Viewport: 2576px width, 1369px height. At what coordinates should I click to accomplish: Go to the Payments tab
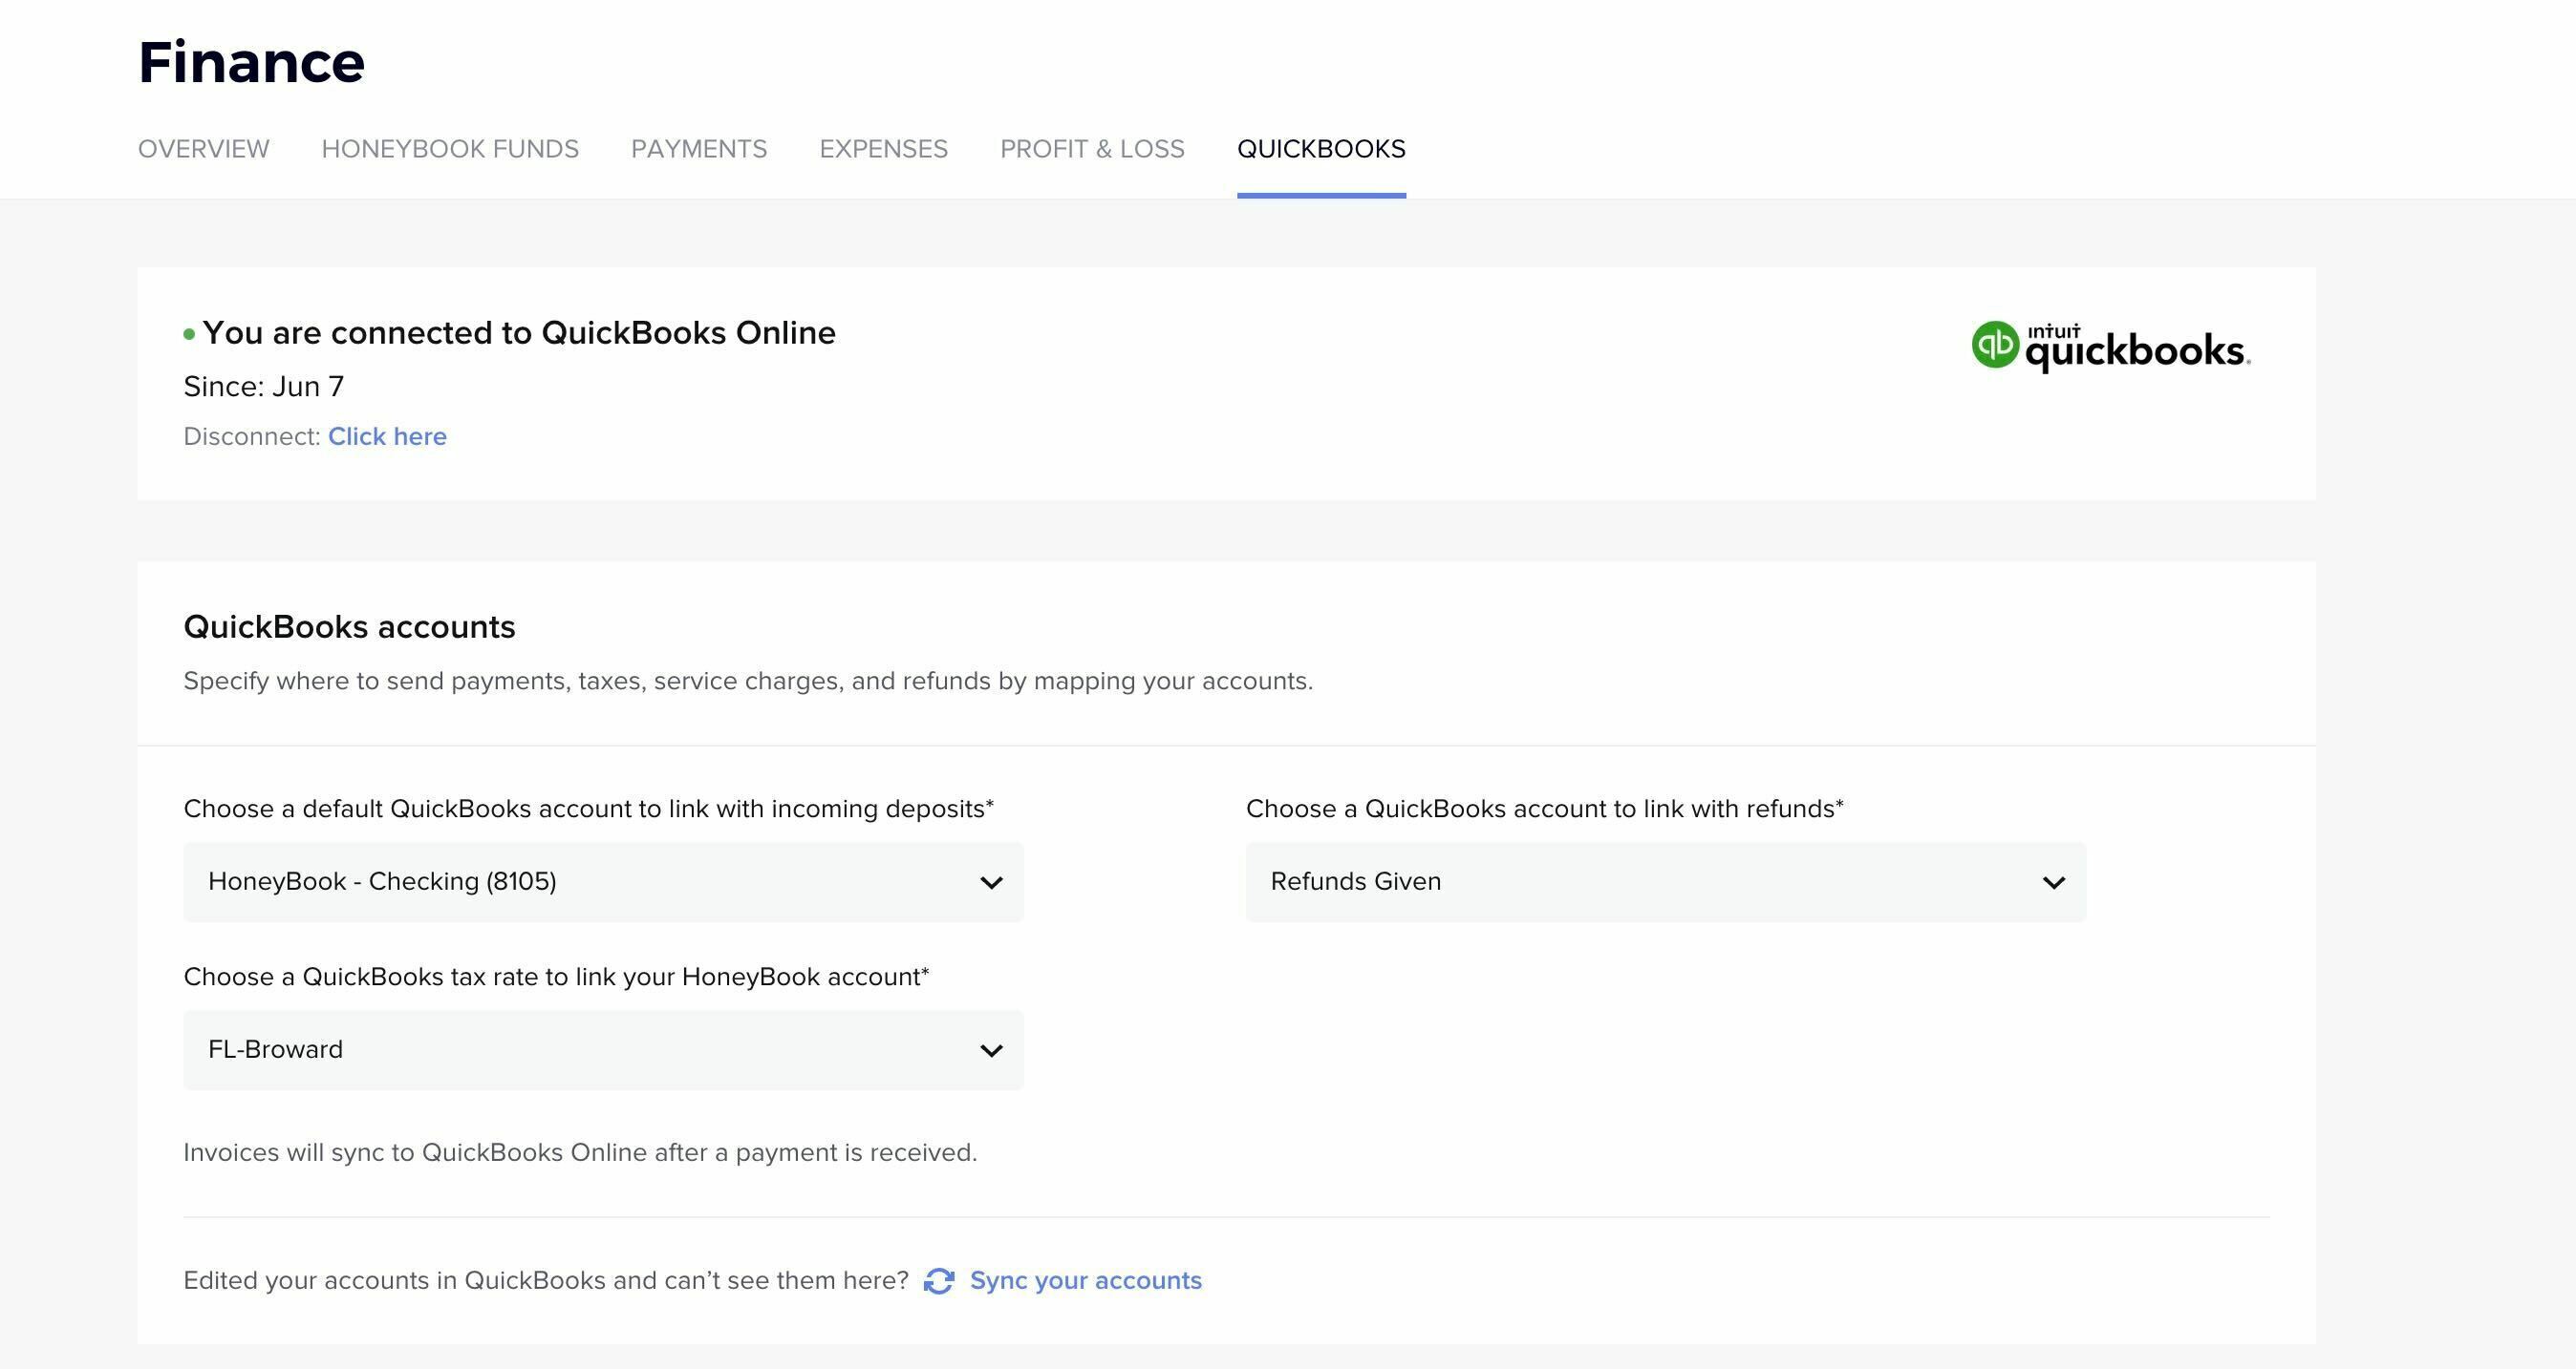(699, 149)
